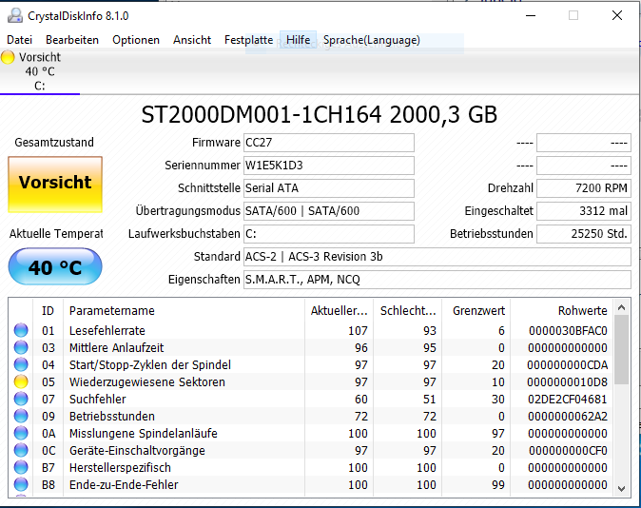641x508 pixels.
Task: Open the Sprache(Language) menu
Action: pyautogui.click(x=372, y=40)
